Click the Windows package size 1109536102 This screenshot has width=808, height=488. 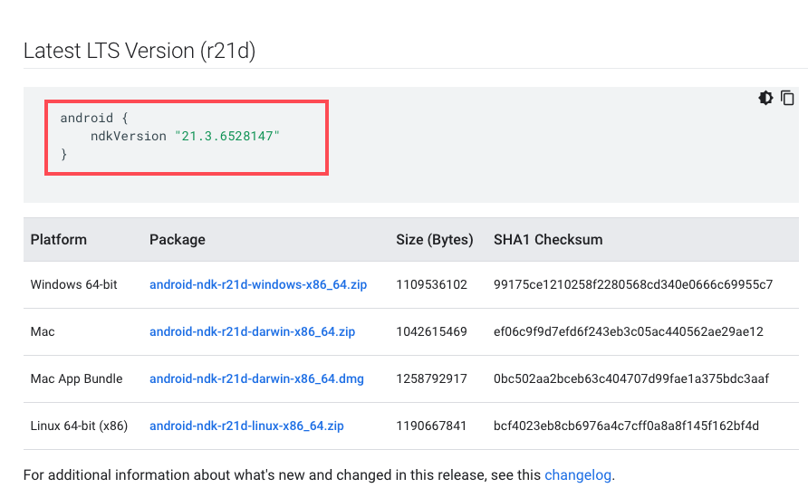point(431,284)
